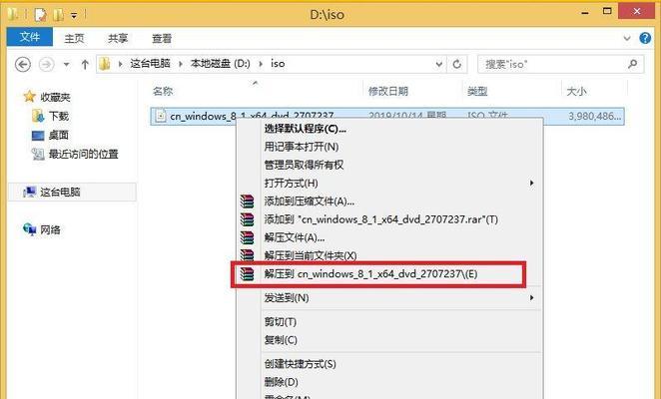Screen dimensions: 661x399
Task: Refresh the iso folder view
Action: (457, 65)
